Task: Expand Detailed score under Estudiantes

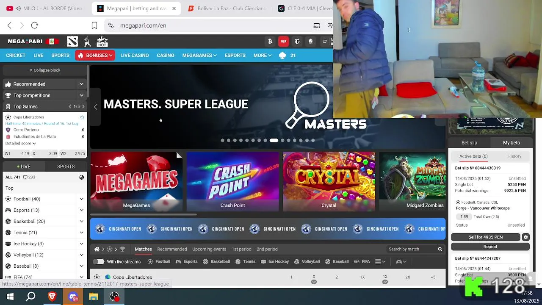Action: click(21, 143)
